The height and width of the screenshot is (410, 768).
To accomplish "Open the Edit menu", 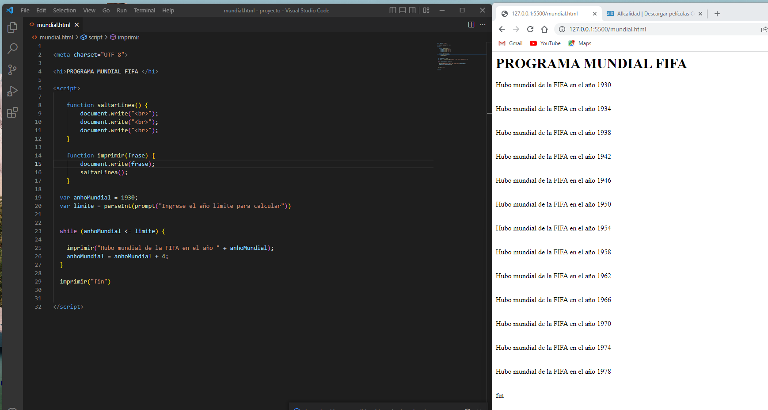I will (x=41, y=10).
